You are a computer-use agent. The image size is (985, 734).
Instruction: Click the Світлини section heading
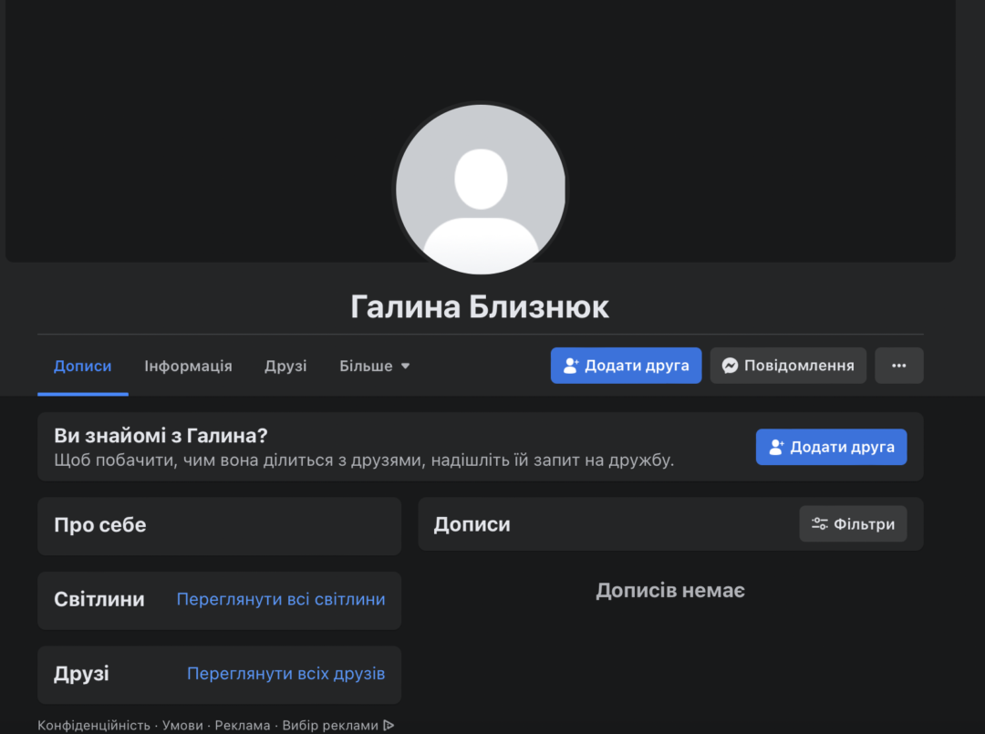point(99,599)
